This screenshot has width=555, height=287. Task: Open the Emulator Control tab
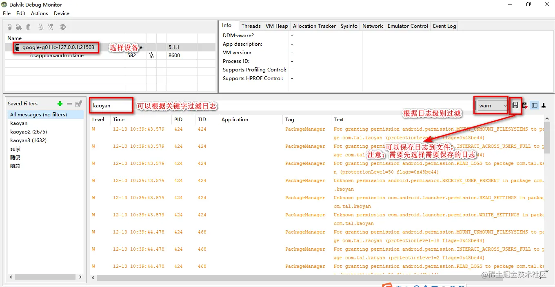(x=408, y=26)
